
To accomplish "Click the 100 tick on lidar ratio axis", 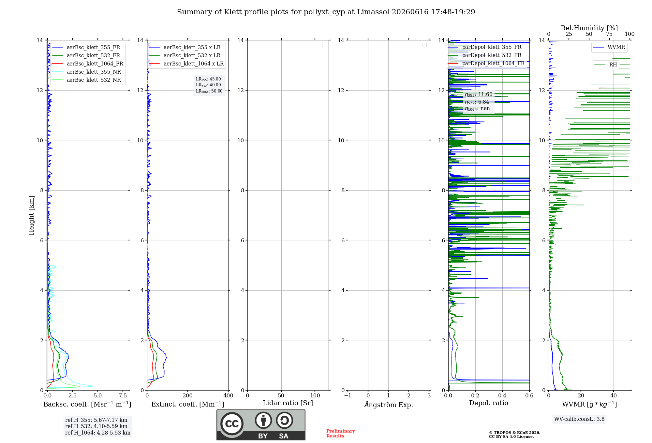I will [x=315, y=395].
